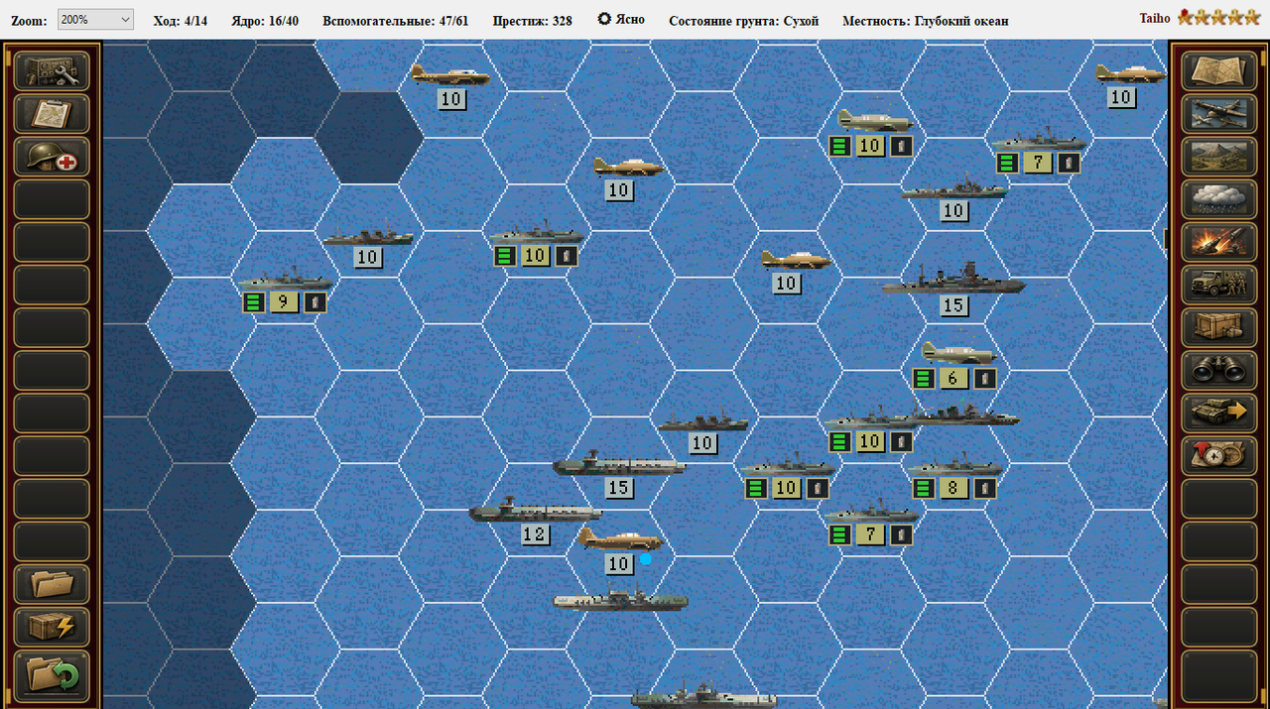Open the Zoom 200% dropdown
Image resolution: width=1270 pixels, height=709 pixels.
pos(95,20)
